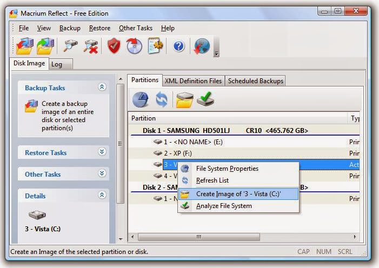Open the toolbar overflow arrow
The image size is (379, 268).
coord(217,54)
